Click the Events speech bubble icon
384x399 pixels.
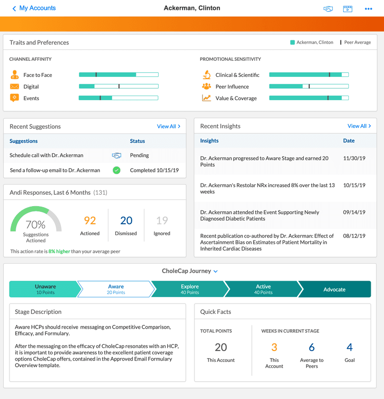point(14,98)
